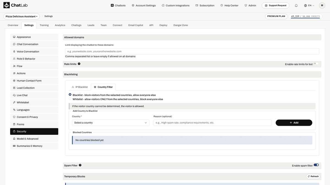Click the ChatLab robot logo icon

[7, 5]
